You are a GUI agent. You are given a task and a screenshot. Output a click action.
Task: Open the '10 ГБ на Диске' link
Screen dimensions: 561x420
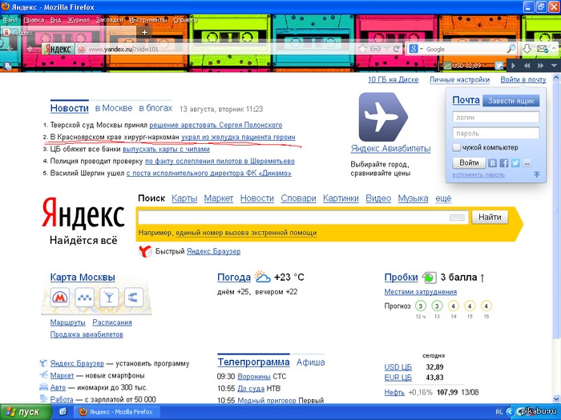coord(394,80)
